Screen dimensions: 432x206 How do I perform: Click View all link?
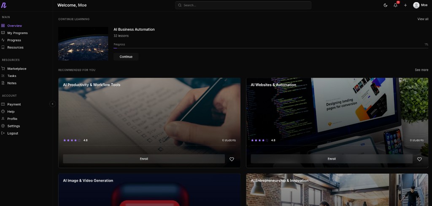tap(423, 19)
